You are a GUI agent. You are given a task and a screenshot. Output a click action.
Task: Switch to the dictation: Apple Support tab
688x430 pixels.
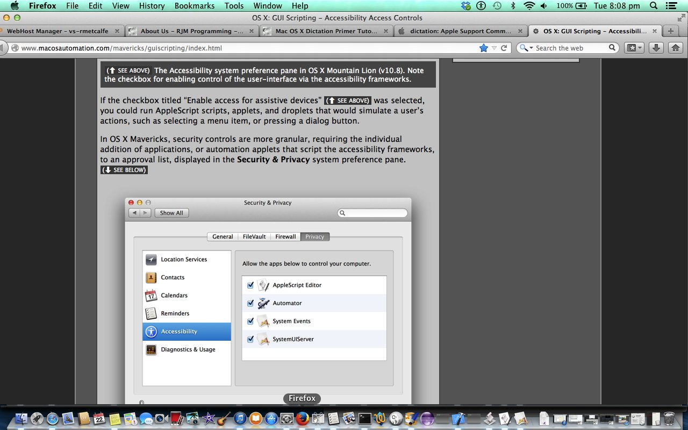click(461, 31)
